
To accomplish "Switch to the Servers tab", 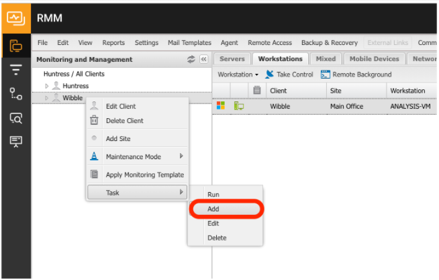I will pyautogui.click(x=232, y=59).
